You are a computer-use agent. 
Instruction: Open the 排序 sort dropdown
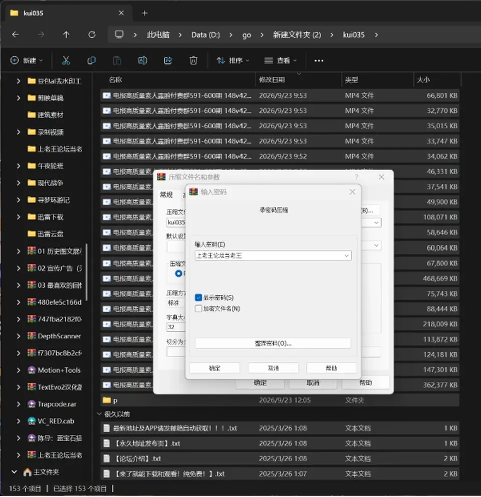[x=232, y=60]
